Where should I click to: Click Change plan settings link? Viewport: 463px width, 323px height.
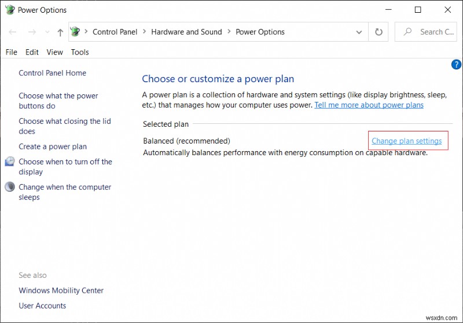[x=406, y=141]
